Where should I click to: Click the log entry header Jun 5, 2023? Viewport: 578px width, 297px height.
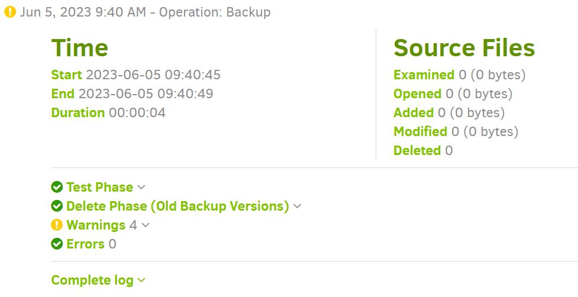pyautogui.click(x=145, y=12)
